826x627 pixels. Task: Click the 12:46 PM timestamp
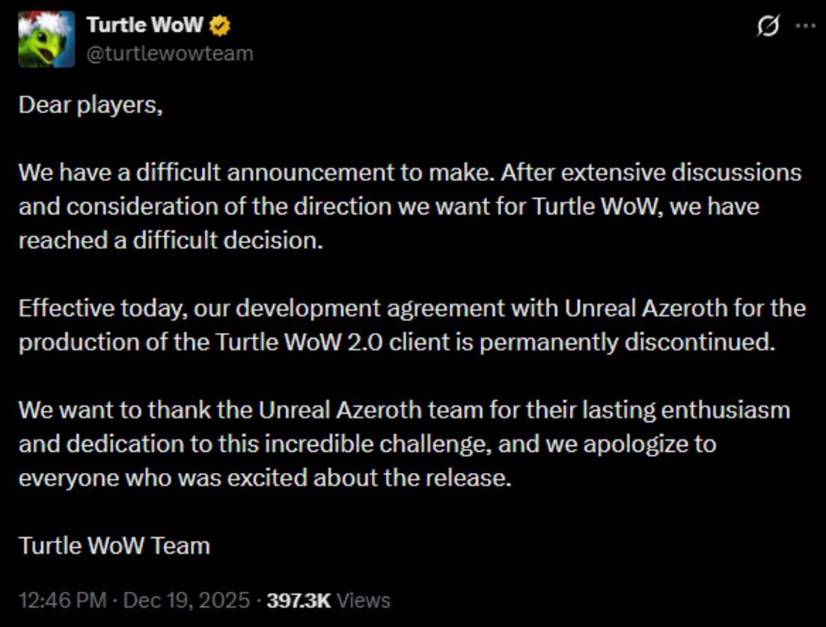[61, 600]
